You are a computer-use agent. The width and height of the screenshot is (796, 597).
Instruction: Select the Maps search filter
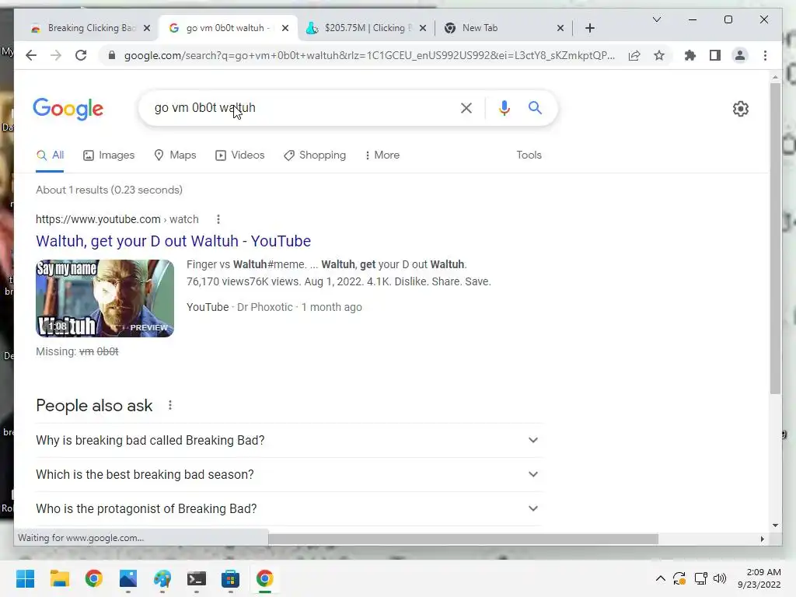pos(175,155)
